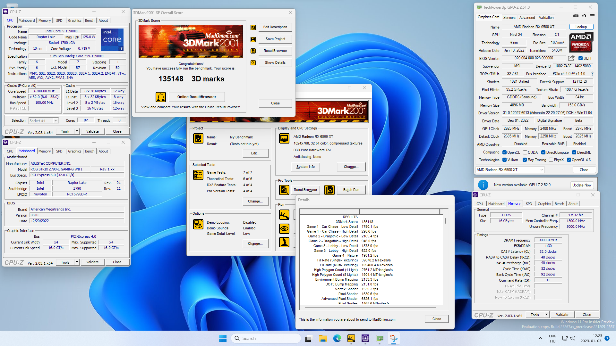The image size is (616, 346).
Task: Click the GPU-Z refresh icon
Action: coord(584,16)
